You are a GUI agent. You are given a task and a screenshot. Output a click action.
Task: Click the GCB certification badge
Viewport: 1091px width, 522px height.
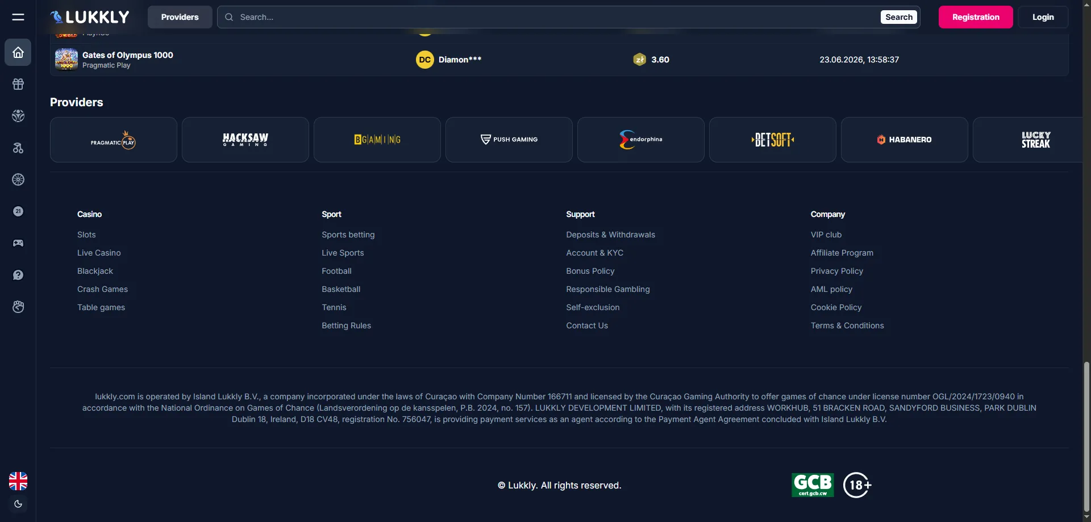coord(813,485)
